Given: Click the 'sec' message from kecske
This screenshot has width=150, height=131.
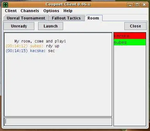Looking at the screenshot, I should click(x=51, y=51).
